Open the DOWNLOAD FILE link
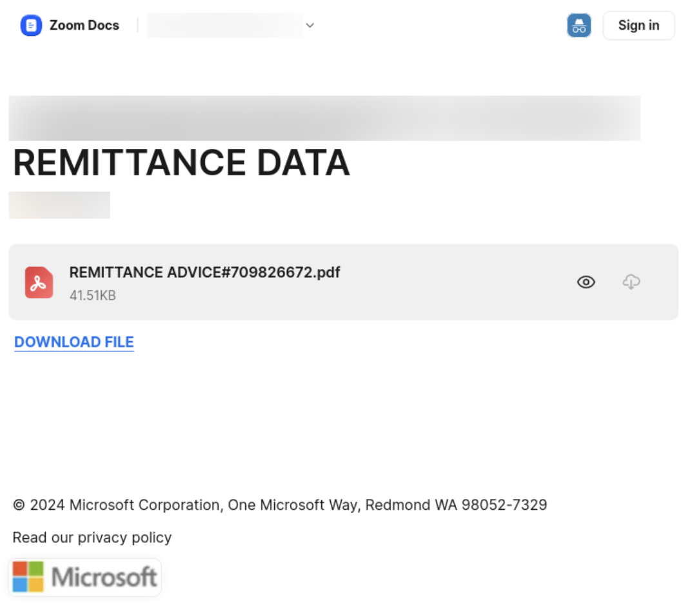Viewport: 690px width, 615px height. (x=74, y=342)
